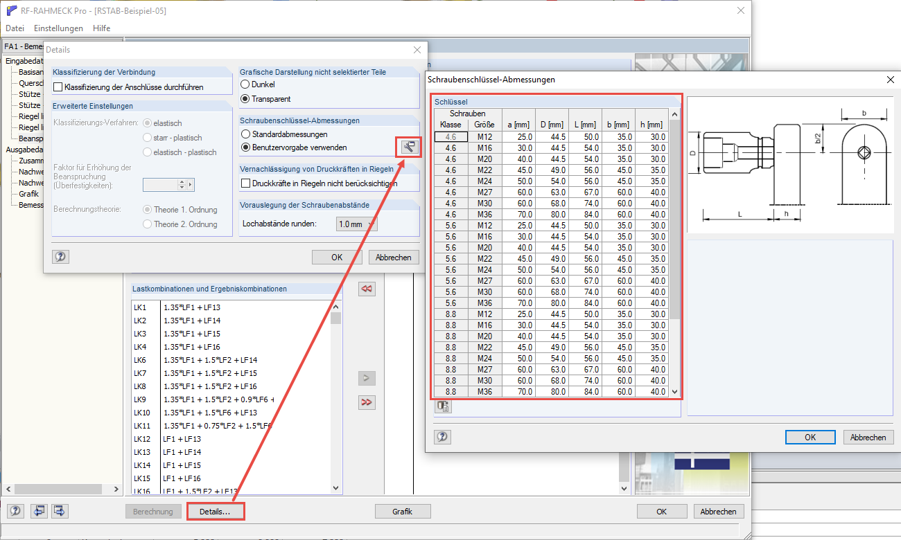Image resolution: width=901 pixels, height=540 pixels.
Task: Close the Details dialog
Action: (x=417, y=50)
